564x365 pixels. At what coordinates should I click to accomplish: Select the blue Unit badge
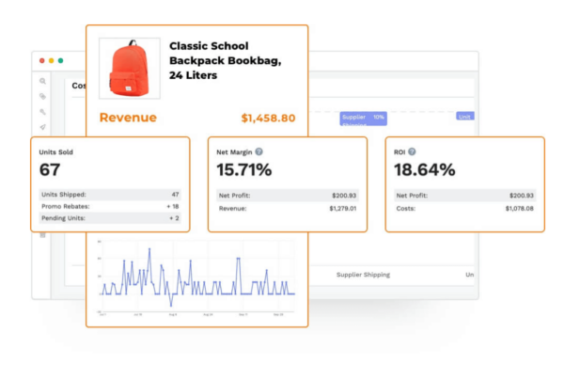(x=465, y=117)
